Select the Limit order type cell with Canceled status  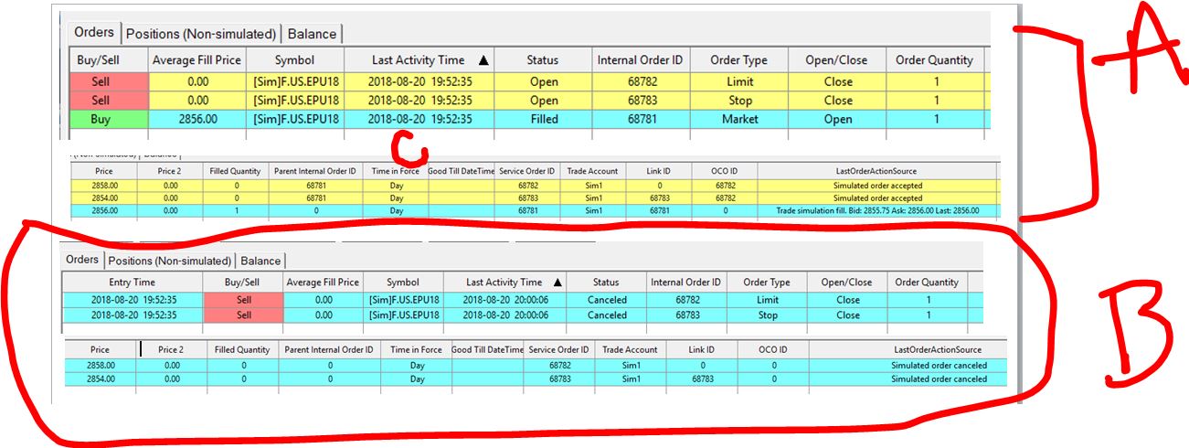tap(768, 300)
